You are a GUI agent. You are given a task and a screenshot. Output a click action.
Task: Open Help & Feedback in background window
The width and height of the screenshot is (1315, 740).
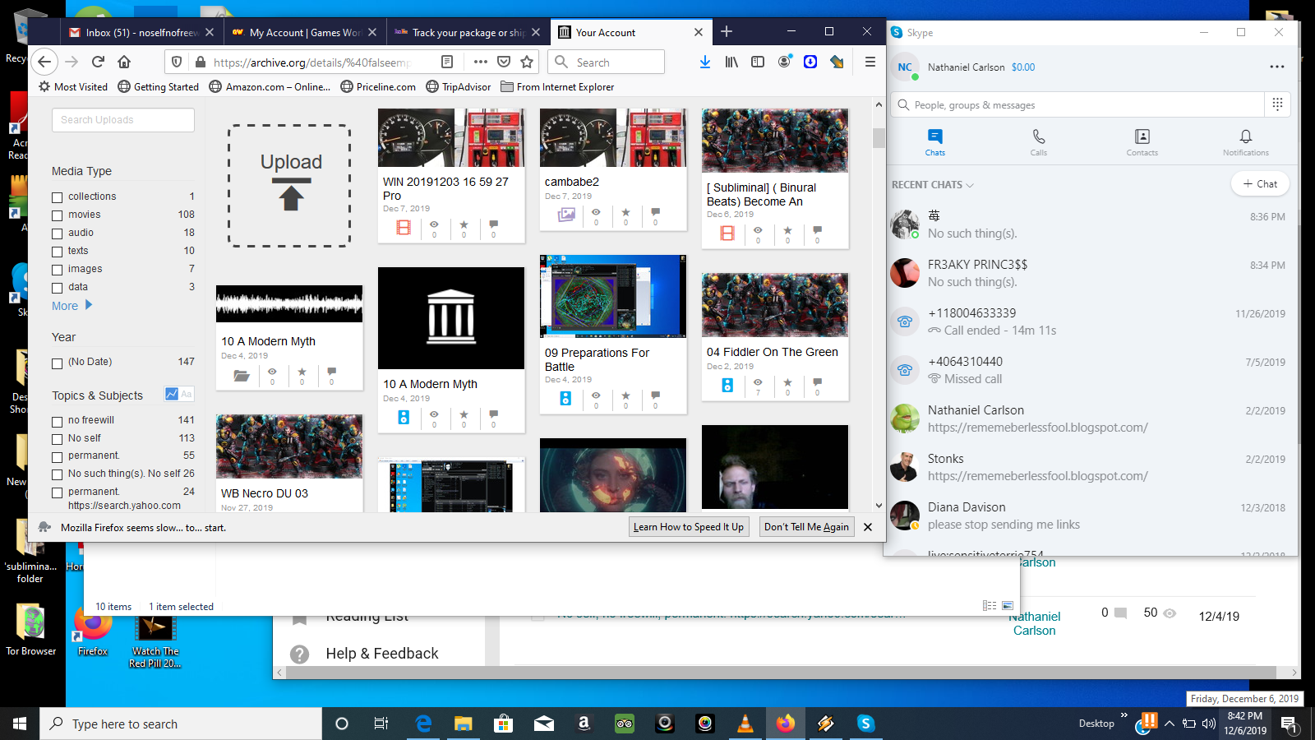tap(381, 654)
